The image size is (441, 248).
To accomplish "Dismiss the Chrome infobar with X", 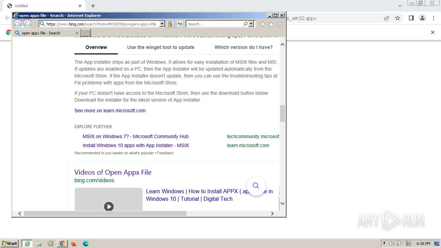I will 433,32.
